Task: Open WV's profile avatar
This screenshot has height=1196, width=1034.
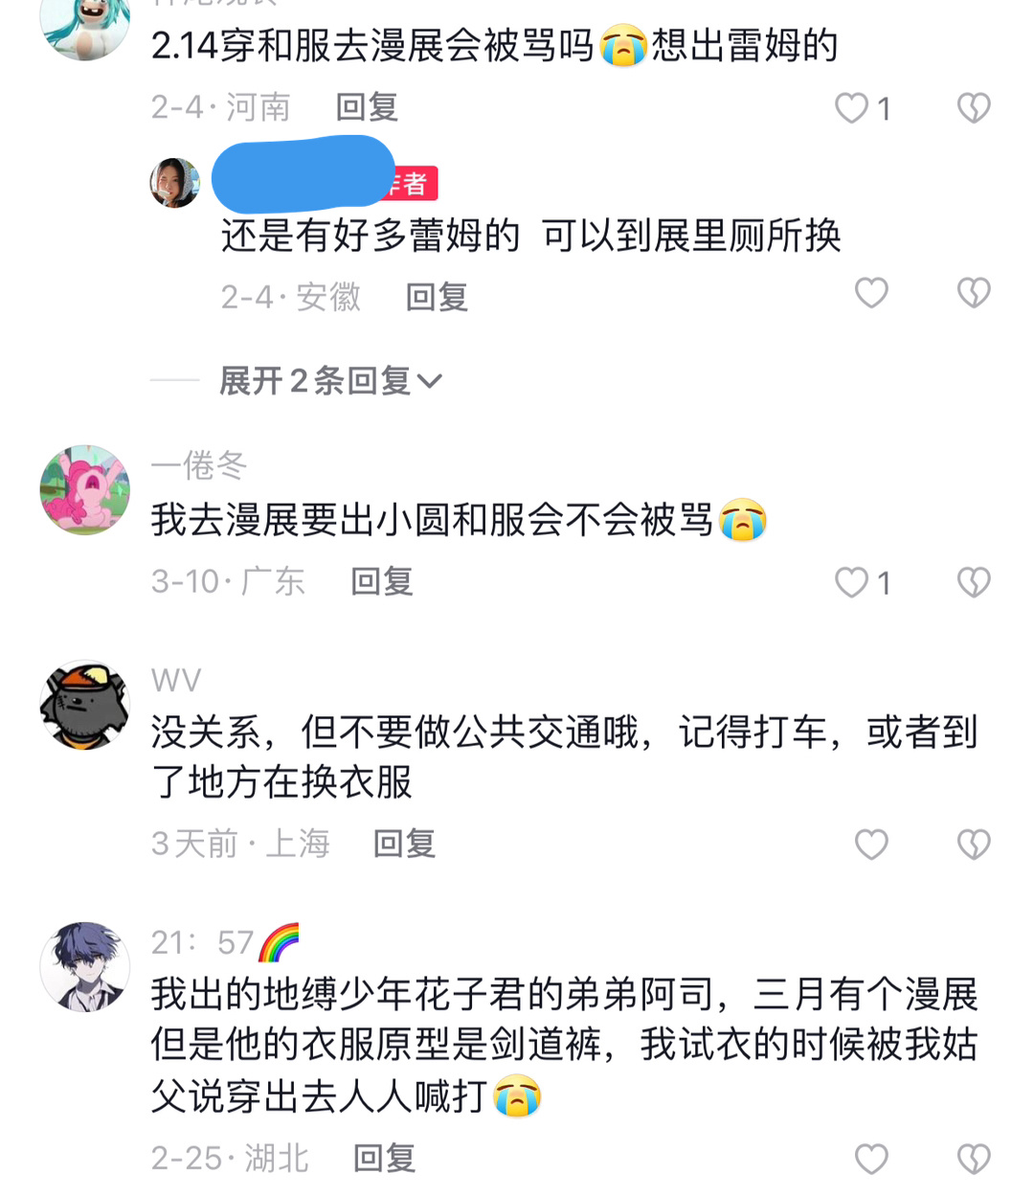Action: [85, 704]
